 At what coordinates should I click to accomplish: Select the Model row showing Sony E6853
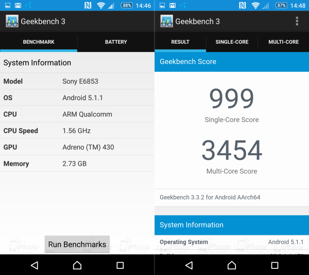click(77, 82)
